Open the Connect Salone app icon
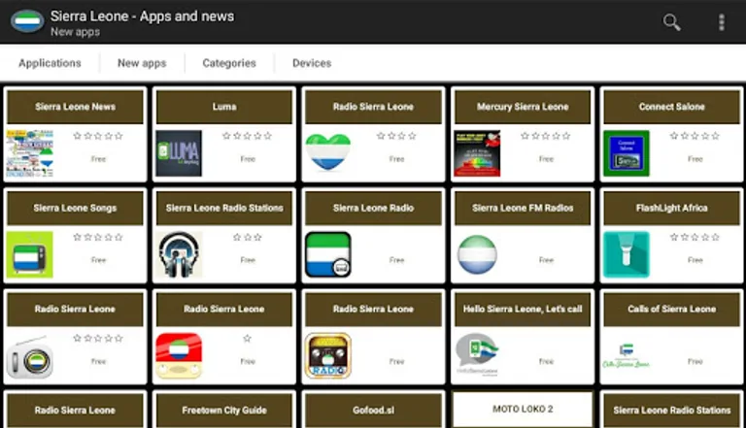 [627, 153]
